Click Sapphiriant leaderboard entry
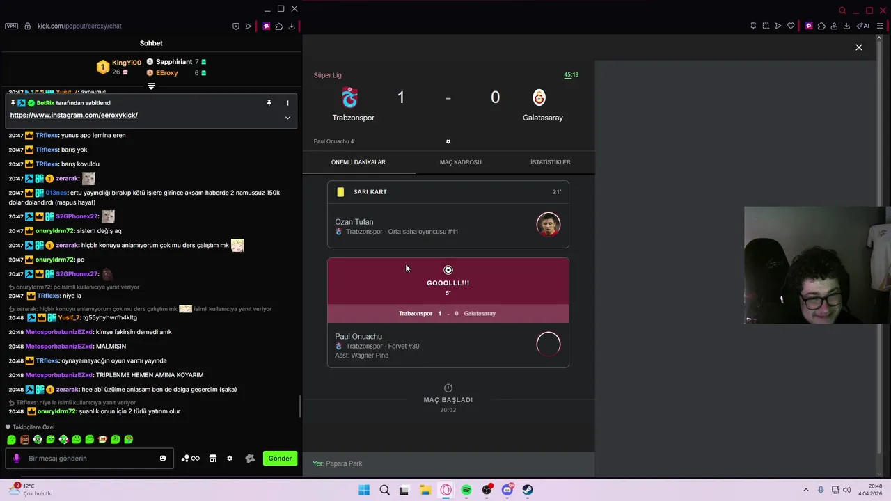This screenshot has height=501, width=891. pyautogui.click(x=173, y=62)
